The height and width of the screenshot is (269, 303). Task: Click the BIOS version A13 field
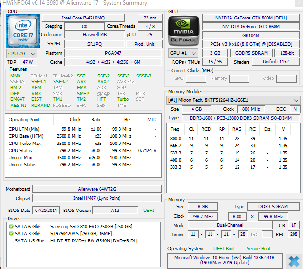(115, 210)
